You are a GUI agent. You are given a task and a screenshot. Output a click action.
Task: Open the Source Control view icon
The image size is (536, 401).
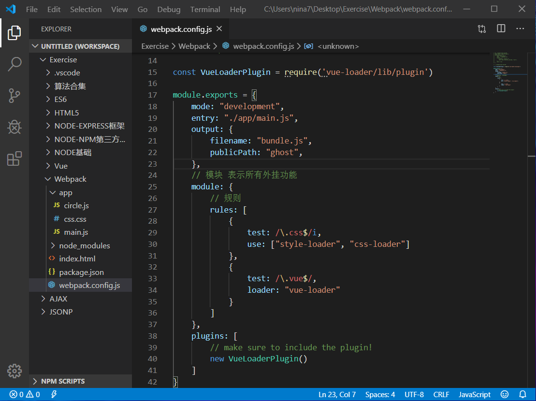tap(14, 96)
